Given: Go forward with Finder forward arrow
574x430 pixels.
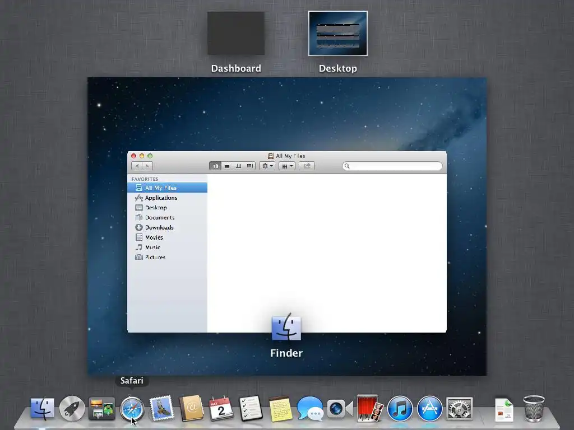Looking at the screenshot, I should (x=147, y=166).
